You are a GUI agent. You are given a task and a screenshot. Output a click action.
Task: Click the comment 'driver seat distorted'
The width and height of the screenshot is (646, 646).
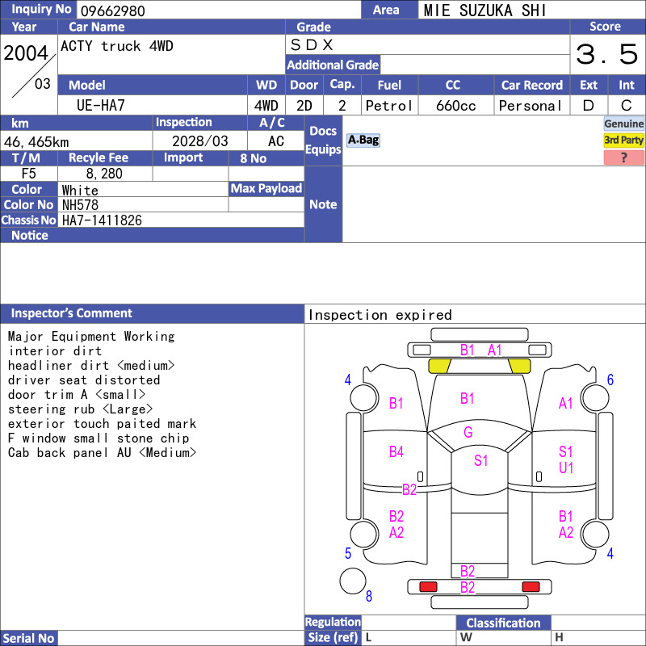[x=84, y=380]
